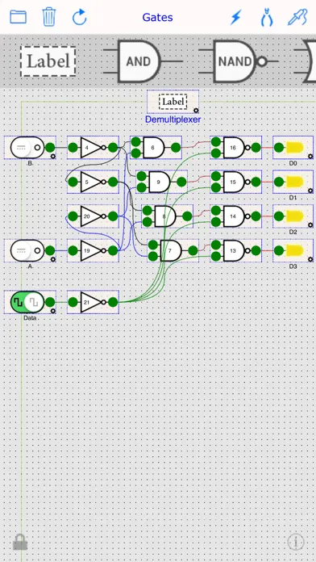Open the folder file browser icon
The height and width of the screenshot is (562, 316).
click(18, 17)
